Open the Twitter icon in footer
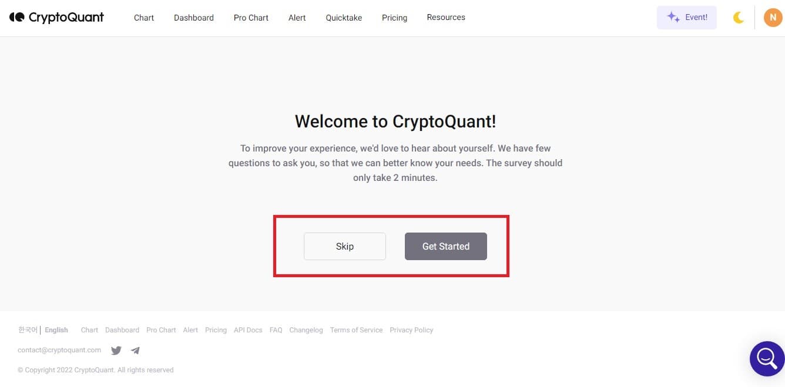The height and width of the screenshot is (387, 785). [x=116, y=351]
